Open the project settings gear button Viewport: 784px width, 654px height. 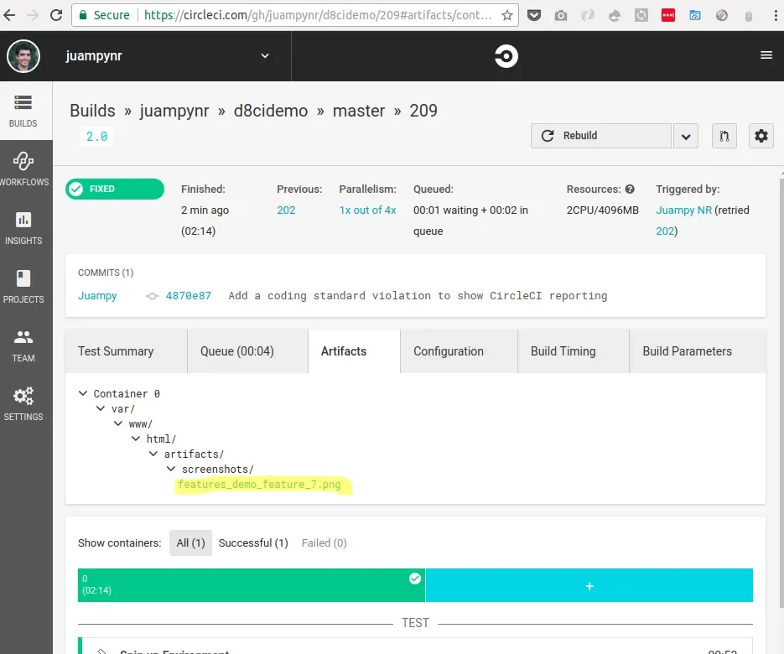pyautogui.click(x=761, y=136)
